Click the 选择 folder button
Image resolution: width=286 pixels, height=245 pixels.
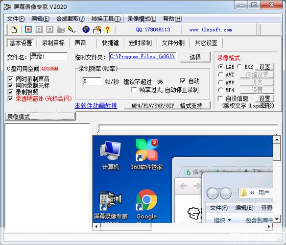(x=195, y=57)
